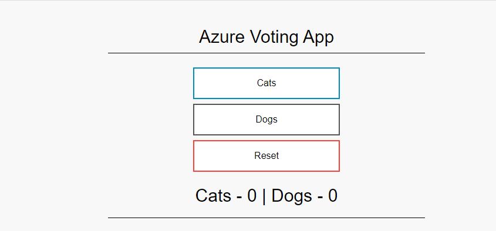Click the word "Dogs" in results line
Screen dimensions: 496x231
click(292, 196)
